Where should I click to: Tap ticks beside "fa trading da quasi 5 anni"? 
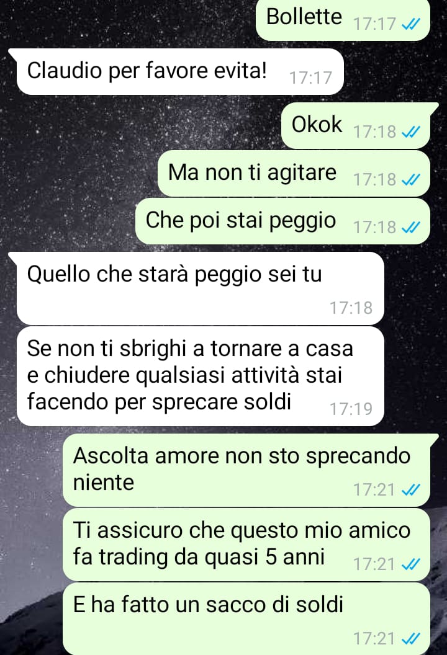click(x=410, y=564)
